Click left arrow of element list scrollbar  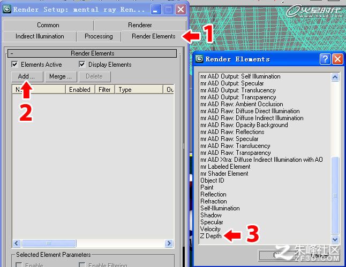17,244
